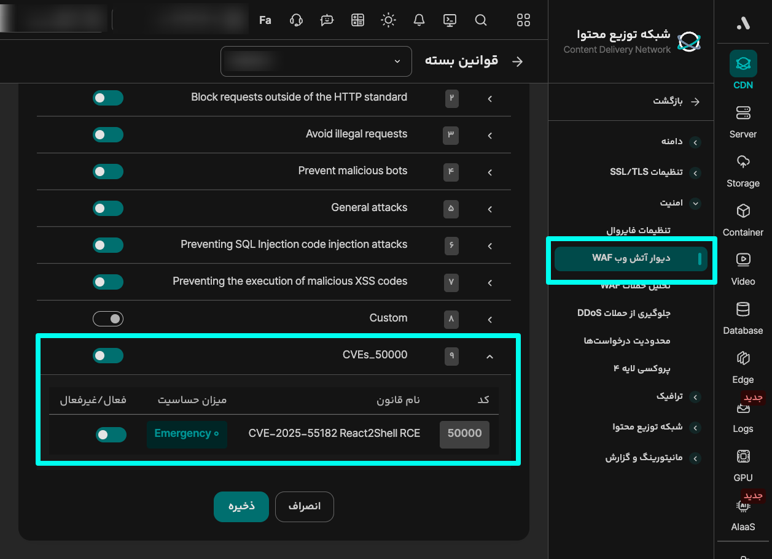This screenshot has height=559, width=772.
Task: Open the Server section icon in sidebar
Action: click(743, 114)
